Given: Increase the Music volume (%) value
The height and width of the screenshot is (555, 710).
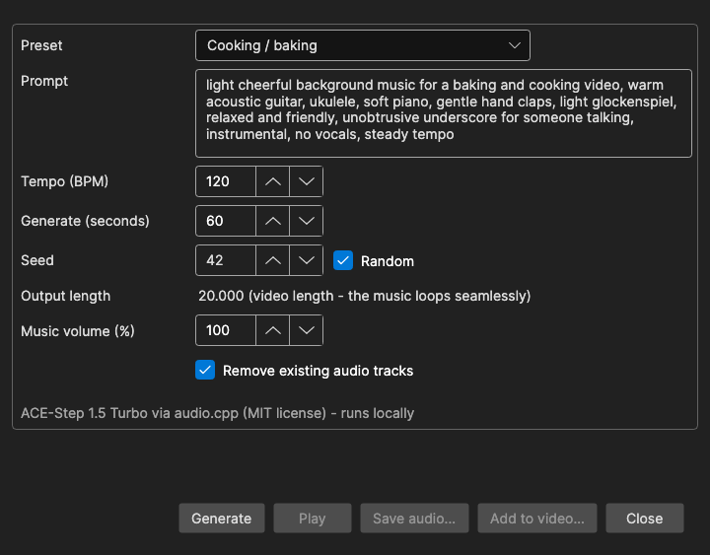Looking at the screenshot, I should click(272, 330).
